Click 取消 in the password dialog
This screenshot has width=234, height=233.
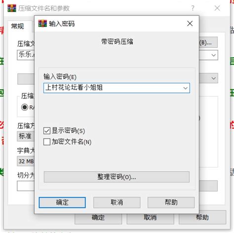point(117,202)
